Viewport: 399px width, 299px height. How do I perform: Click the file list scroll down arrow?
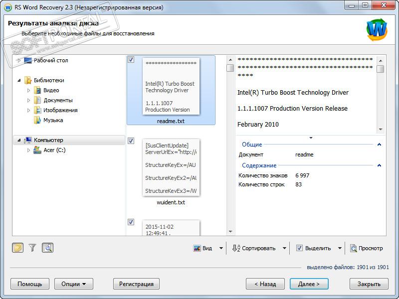230,231
